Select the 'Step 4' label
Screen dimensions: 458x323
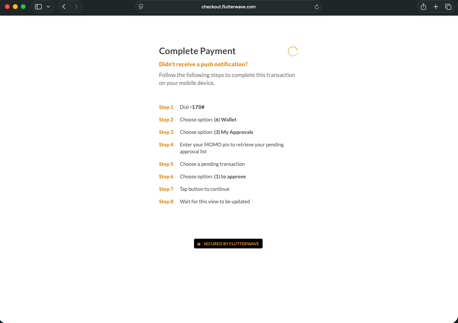tap(166, 145)
